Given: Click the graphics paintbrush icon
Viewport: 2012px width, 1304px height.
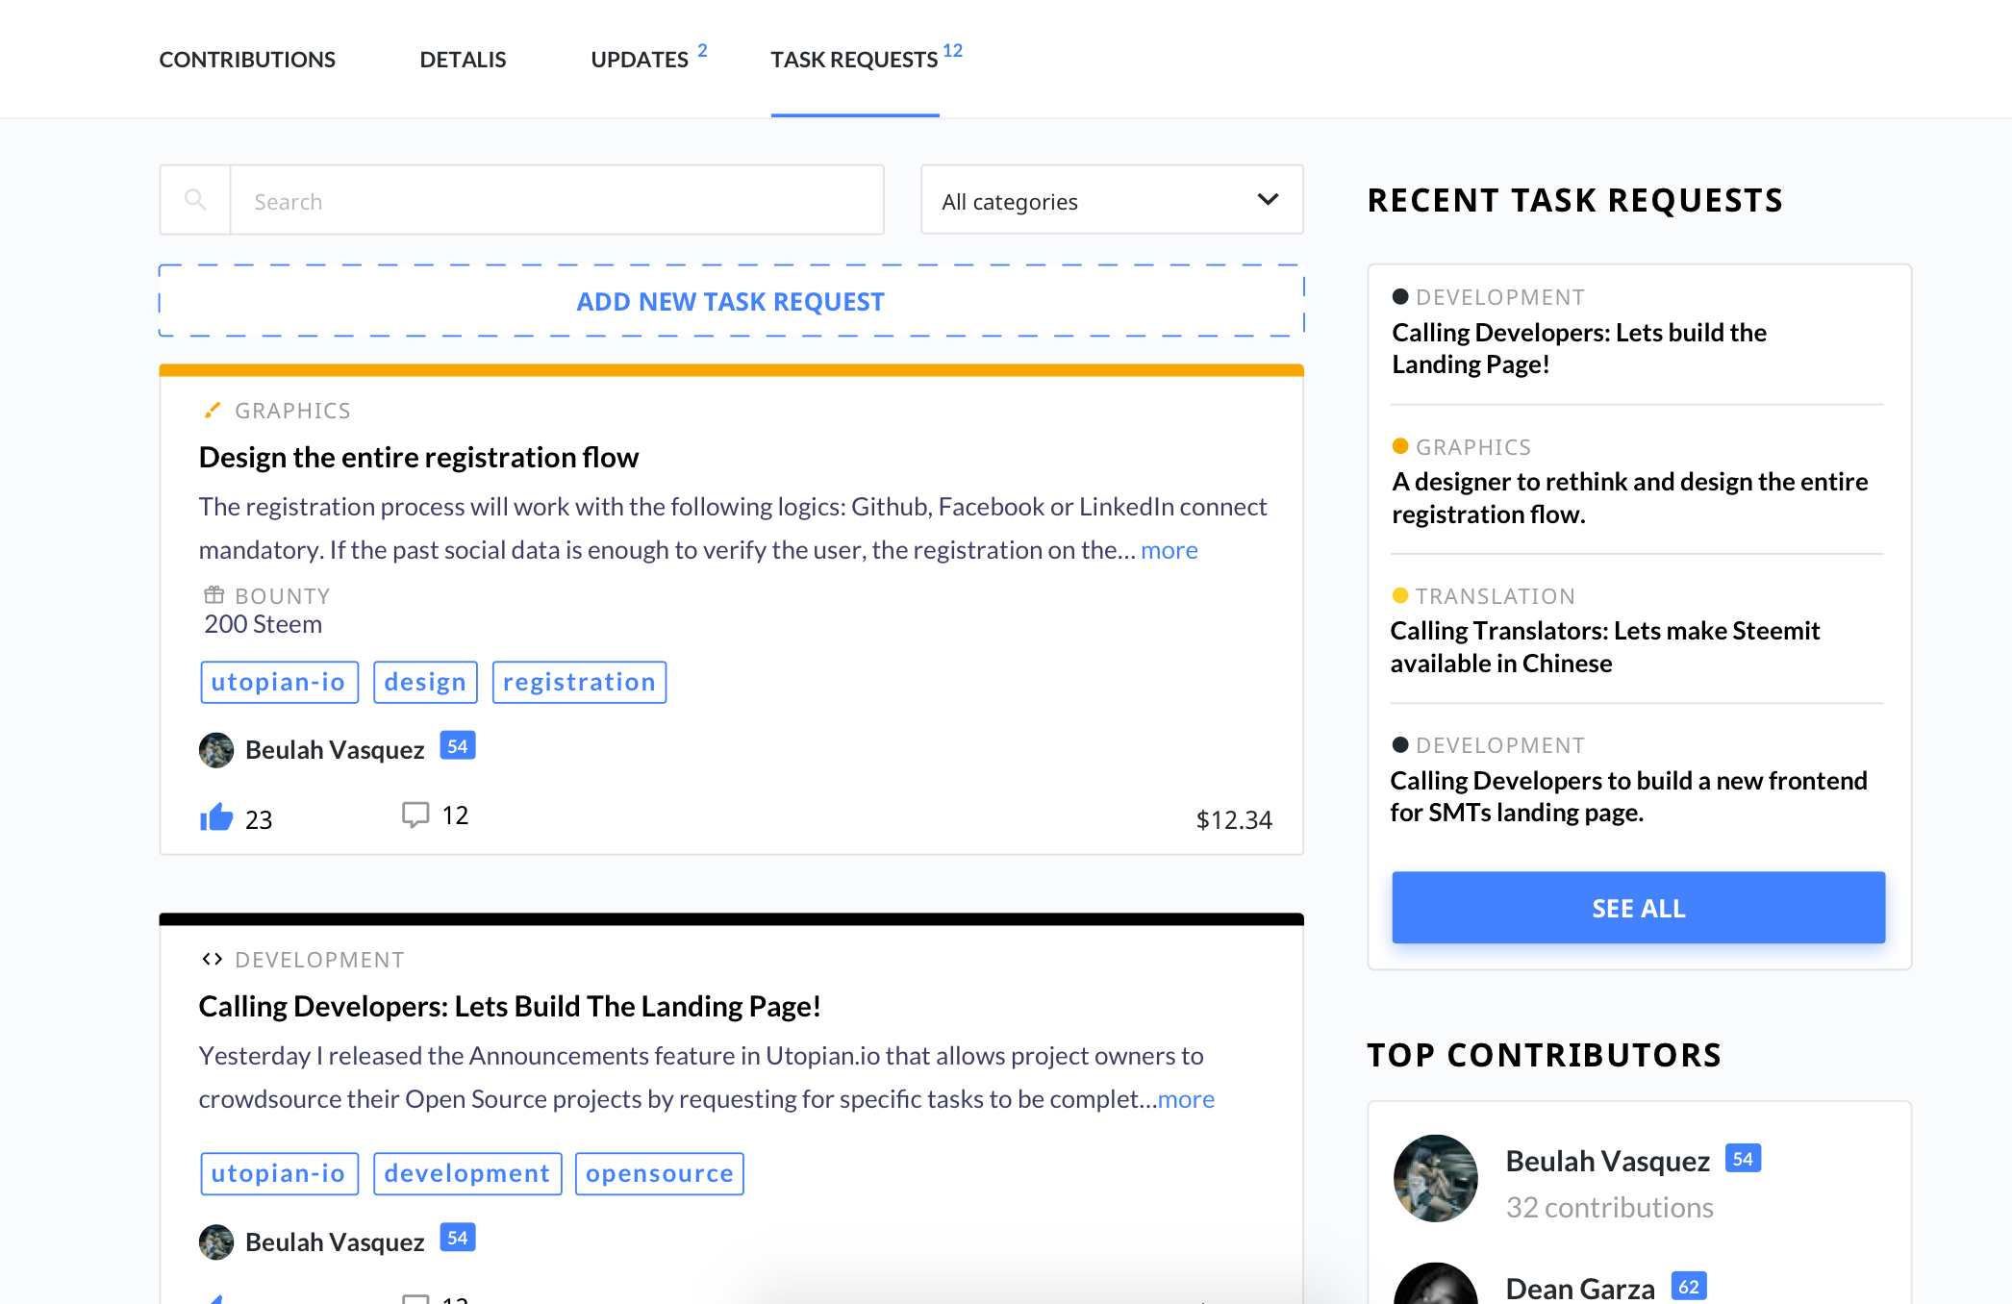Looking at the screenshot, I should [x=213, y=411].
